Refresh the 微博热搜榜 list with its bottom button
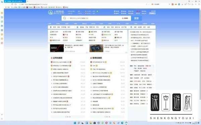The height and width of the screenshot is (125, 201). coord(107,117)
